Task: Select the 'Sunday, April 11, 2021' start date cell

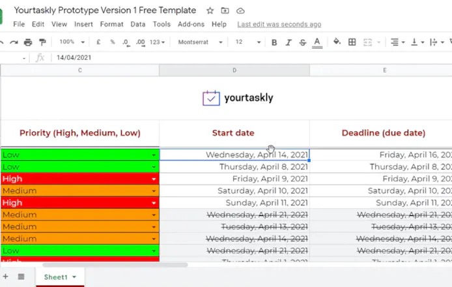Action: (x=234, y=203)
